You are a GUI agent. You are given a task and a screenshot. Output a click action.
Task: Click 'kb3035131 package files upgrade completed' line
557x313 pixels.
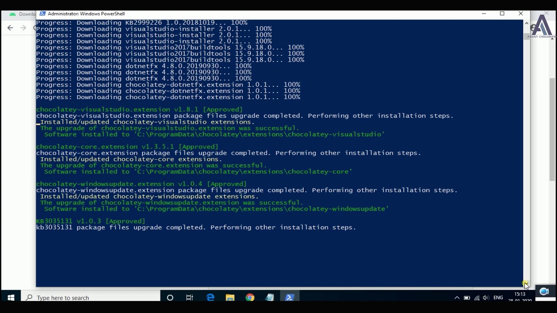[196, 227]
